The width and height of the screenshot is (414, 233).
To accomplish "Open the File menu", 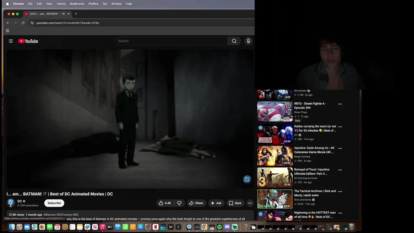I will (30, 4).
